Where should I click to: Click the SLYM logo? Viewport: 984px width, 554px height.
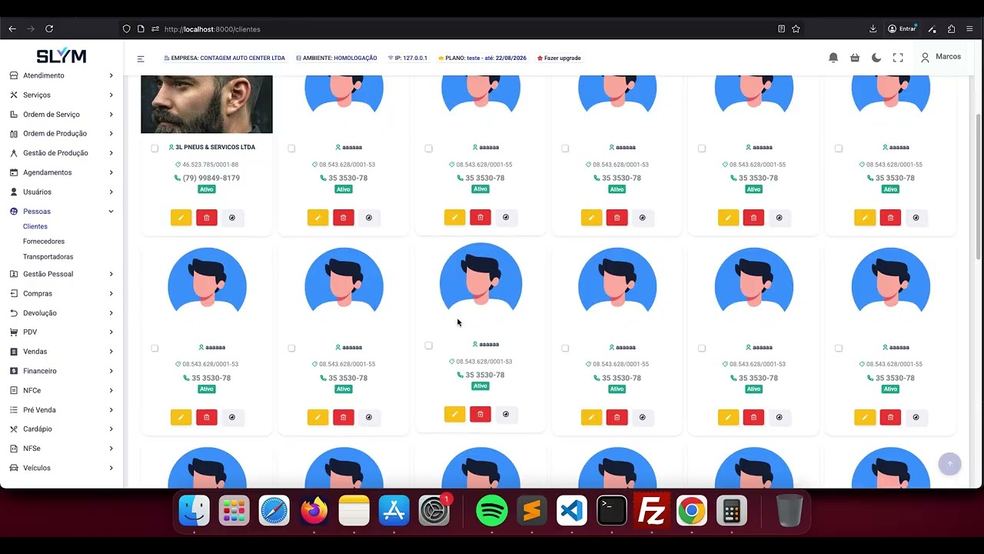point(61,56)
